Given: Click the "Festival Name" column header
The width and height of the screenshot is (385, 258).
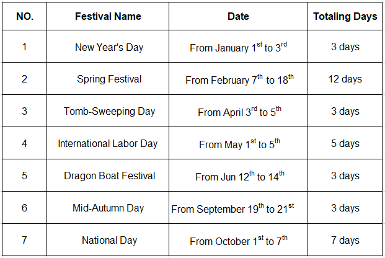Looking at the screenshot, I should click(x=108, y=17).
